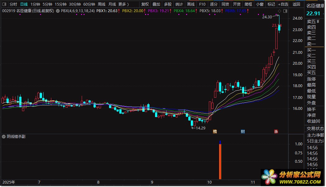Switch to 15分钟 period

(61, 4)
